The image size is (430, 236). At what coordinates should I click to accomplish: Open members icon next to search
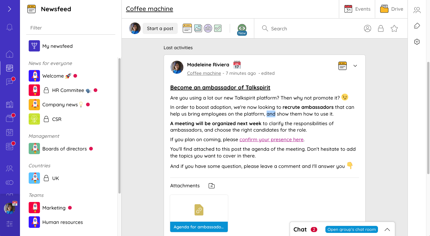(368, 28)
